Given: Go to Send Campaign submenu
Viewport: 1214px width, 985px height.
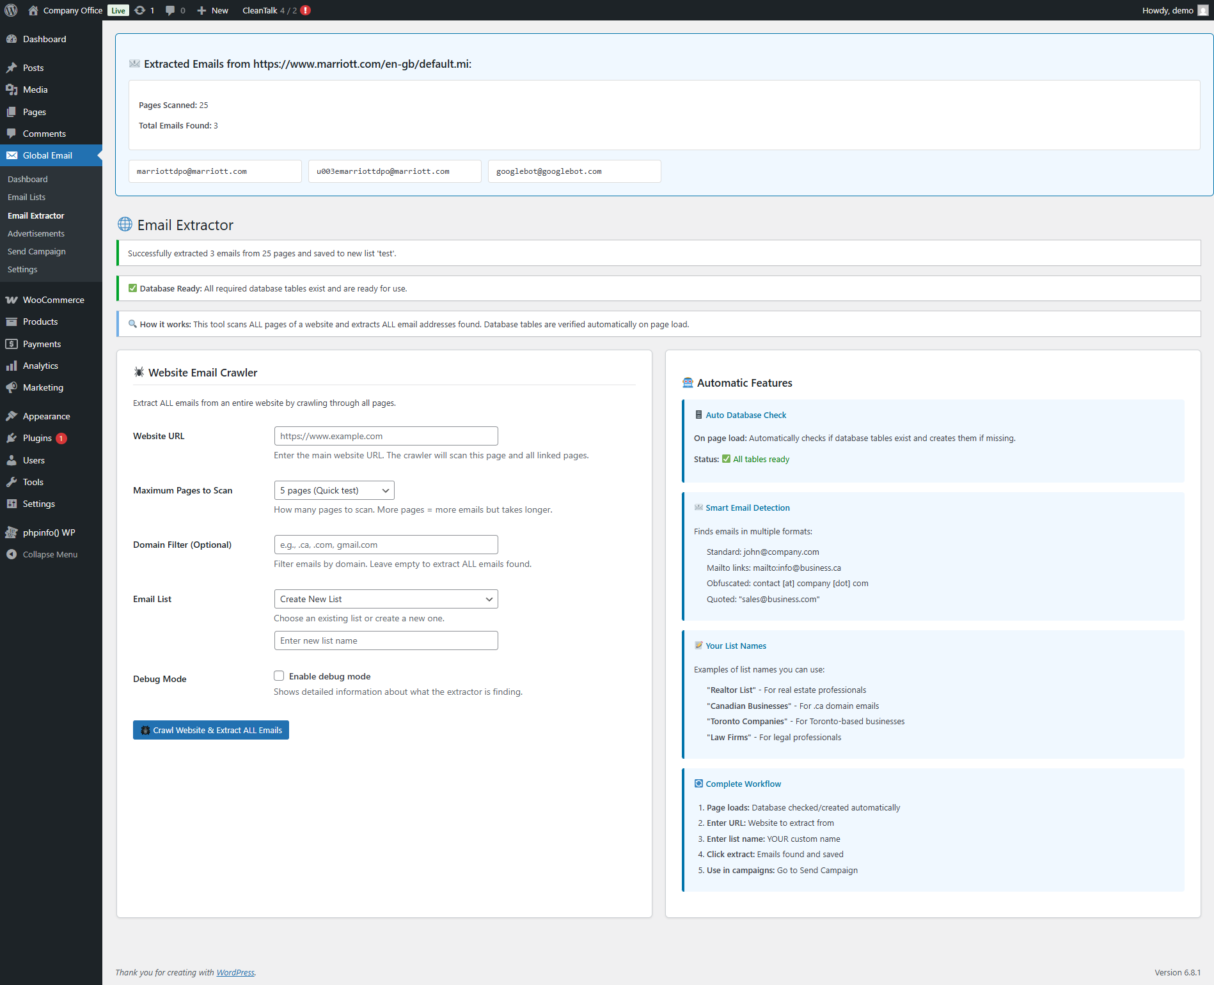Looking at the screenshot, I should pyautogui.click(x=36, y=251).
